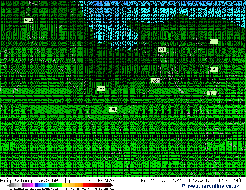Viewport: 246px width, 190px height.
Task: Click the 584 label below the central 576 label
Action: [156, 81]
